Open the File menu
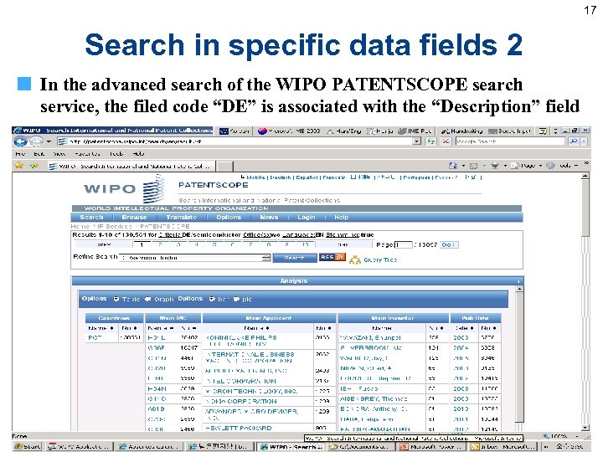Viewport: 603px width, 452px height. coord(20,154)
